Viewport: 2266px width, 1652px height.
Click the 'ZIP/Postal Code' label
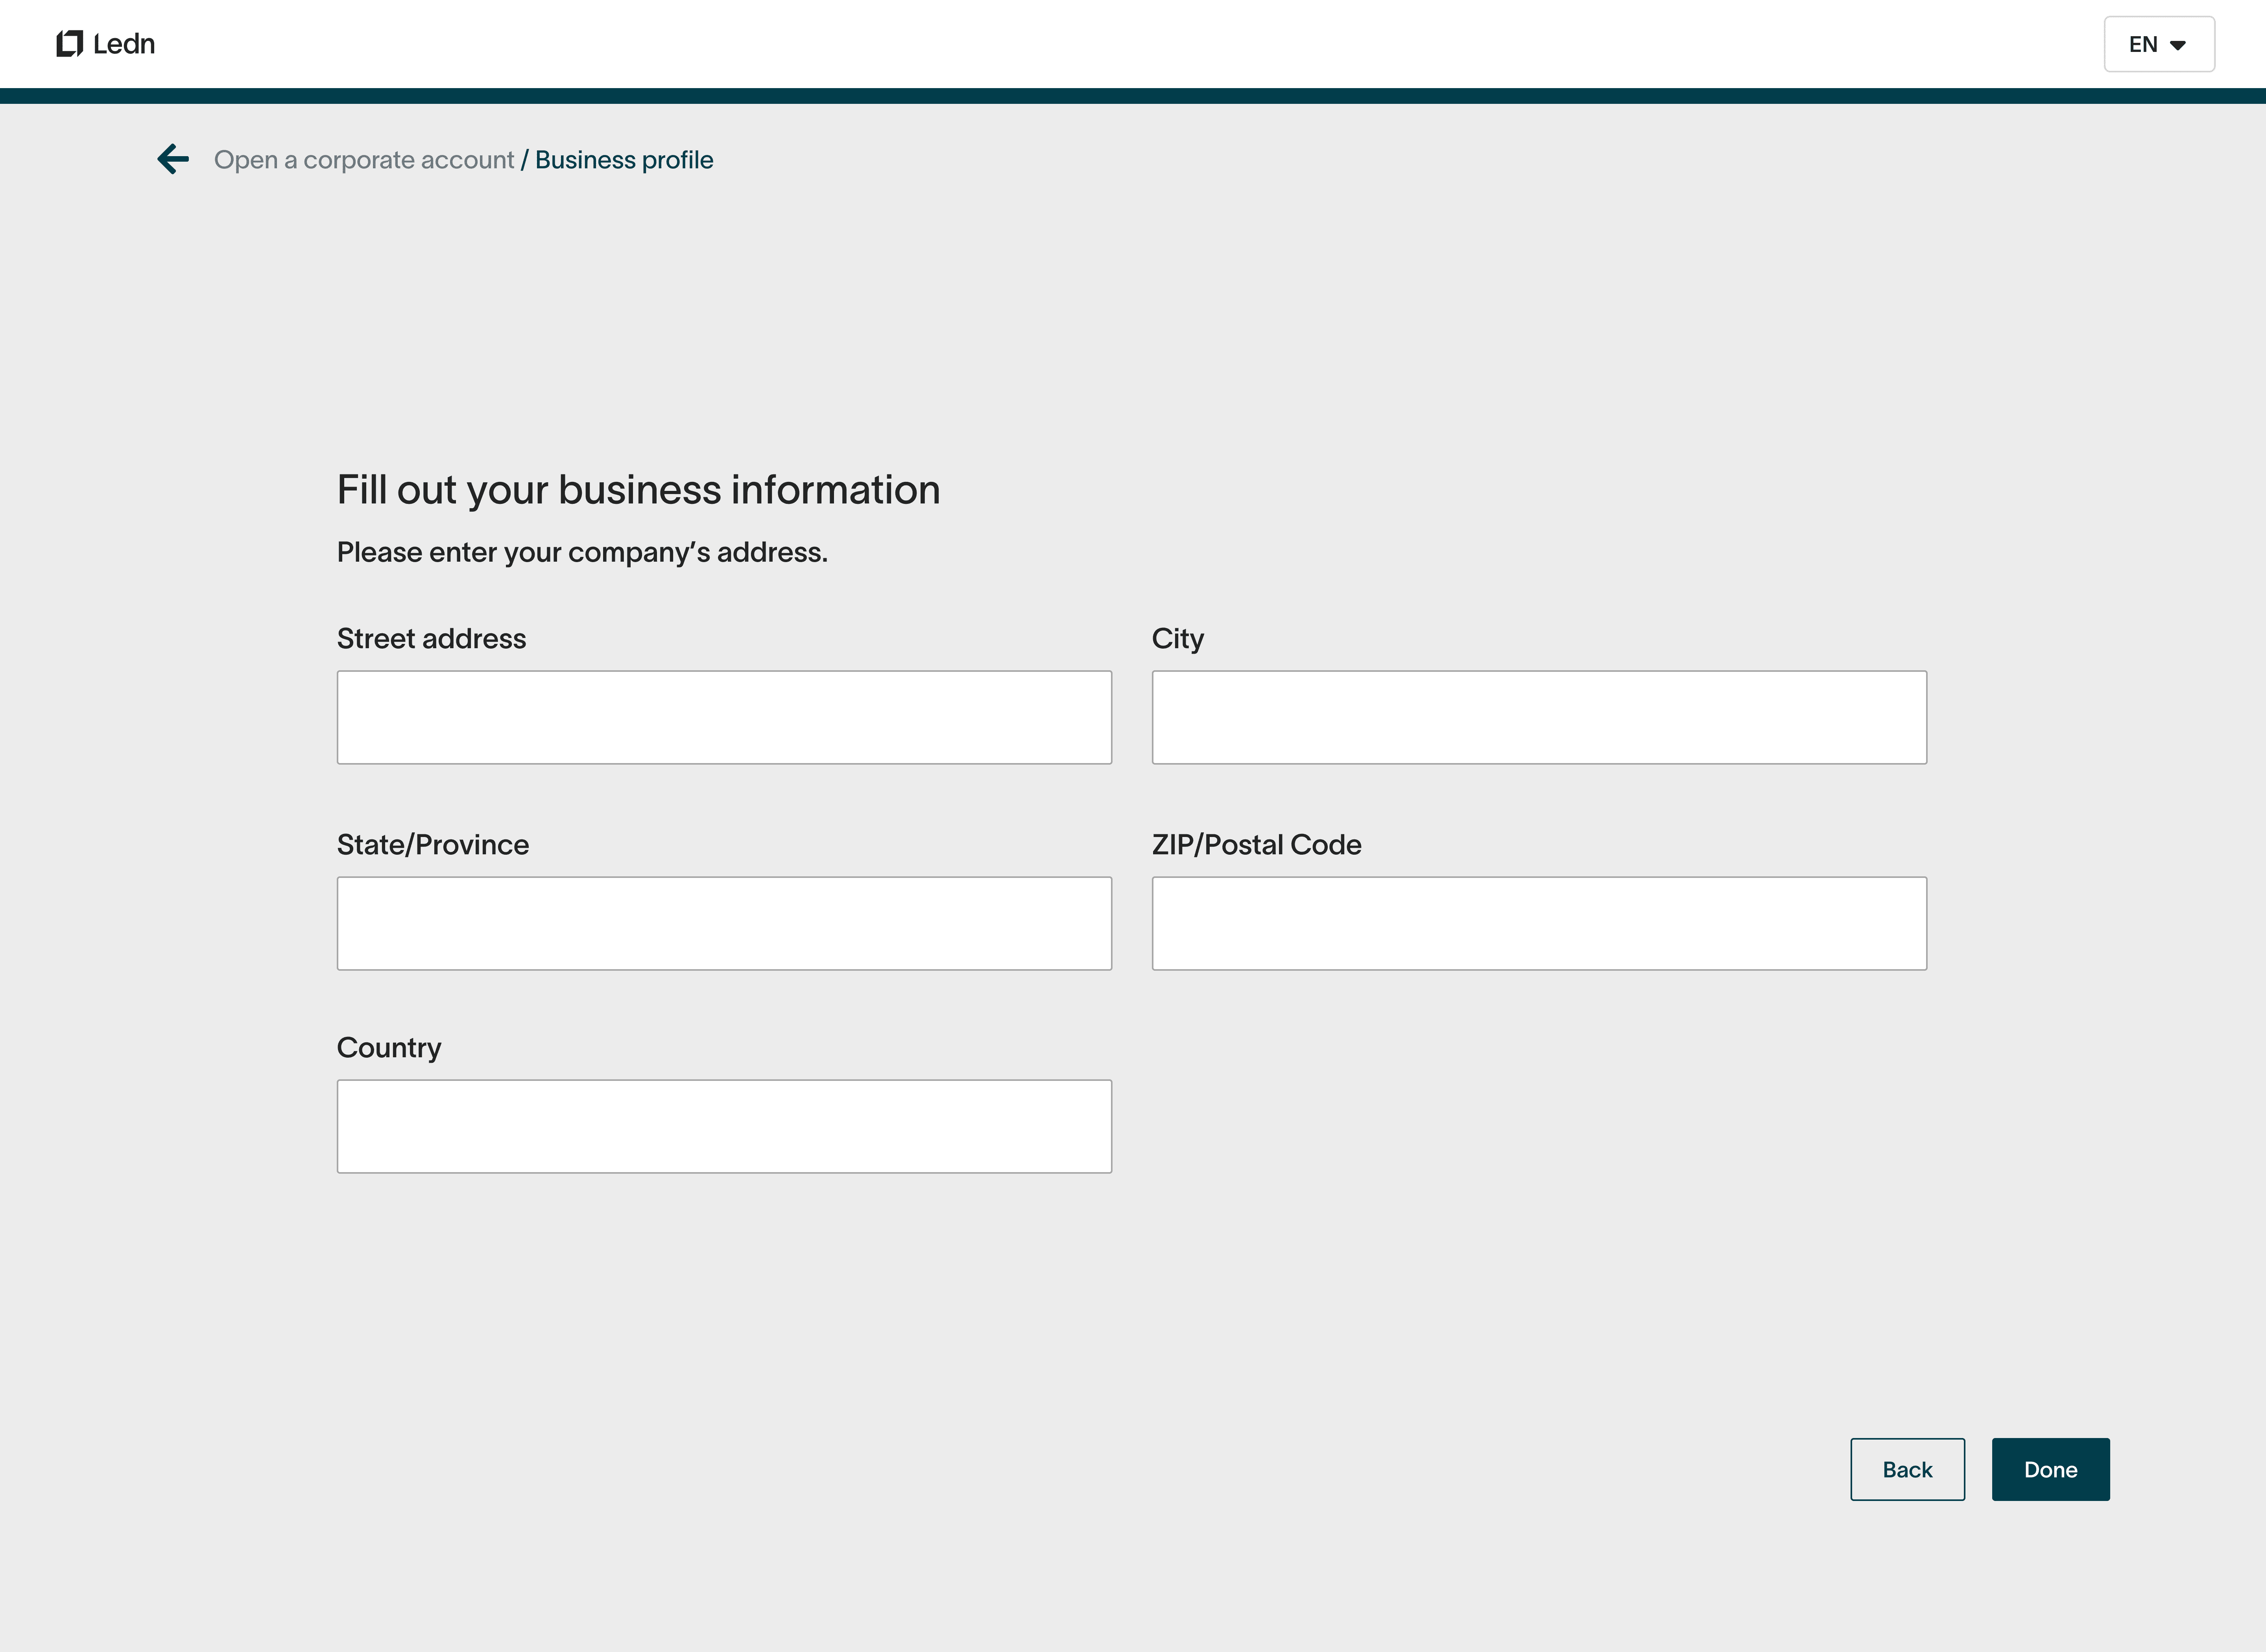[1256, 844]
